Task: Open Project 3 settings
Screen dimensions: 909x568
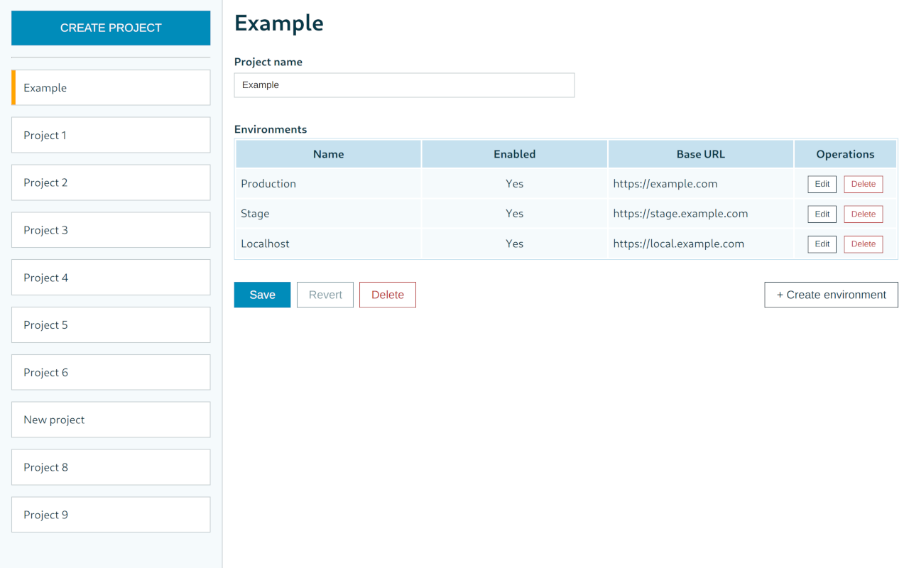Action: coord(111,229)
